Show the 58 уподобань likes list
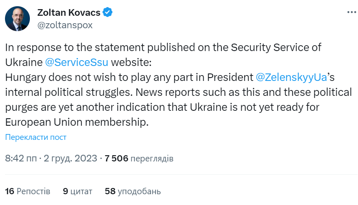 point(133,191)
